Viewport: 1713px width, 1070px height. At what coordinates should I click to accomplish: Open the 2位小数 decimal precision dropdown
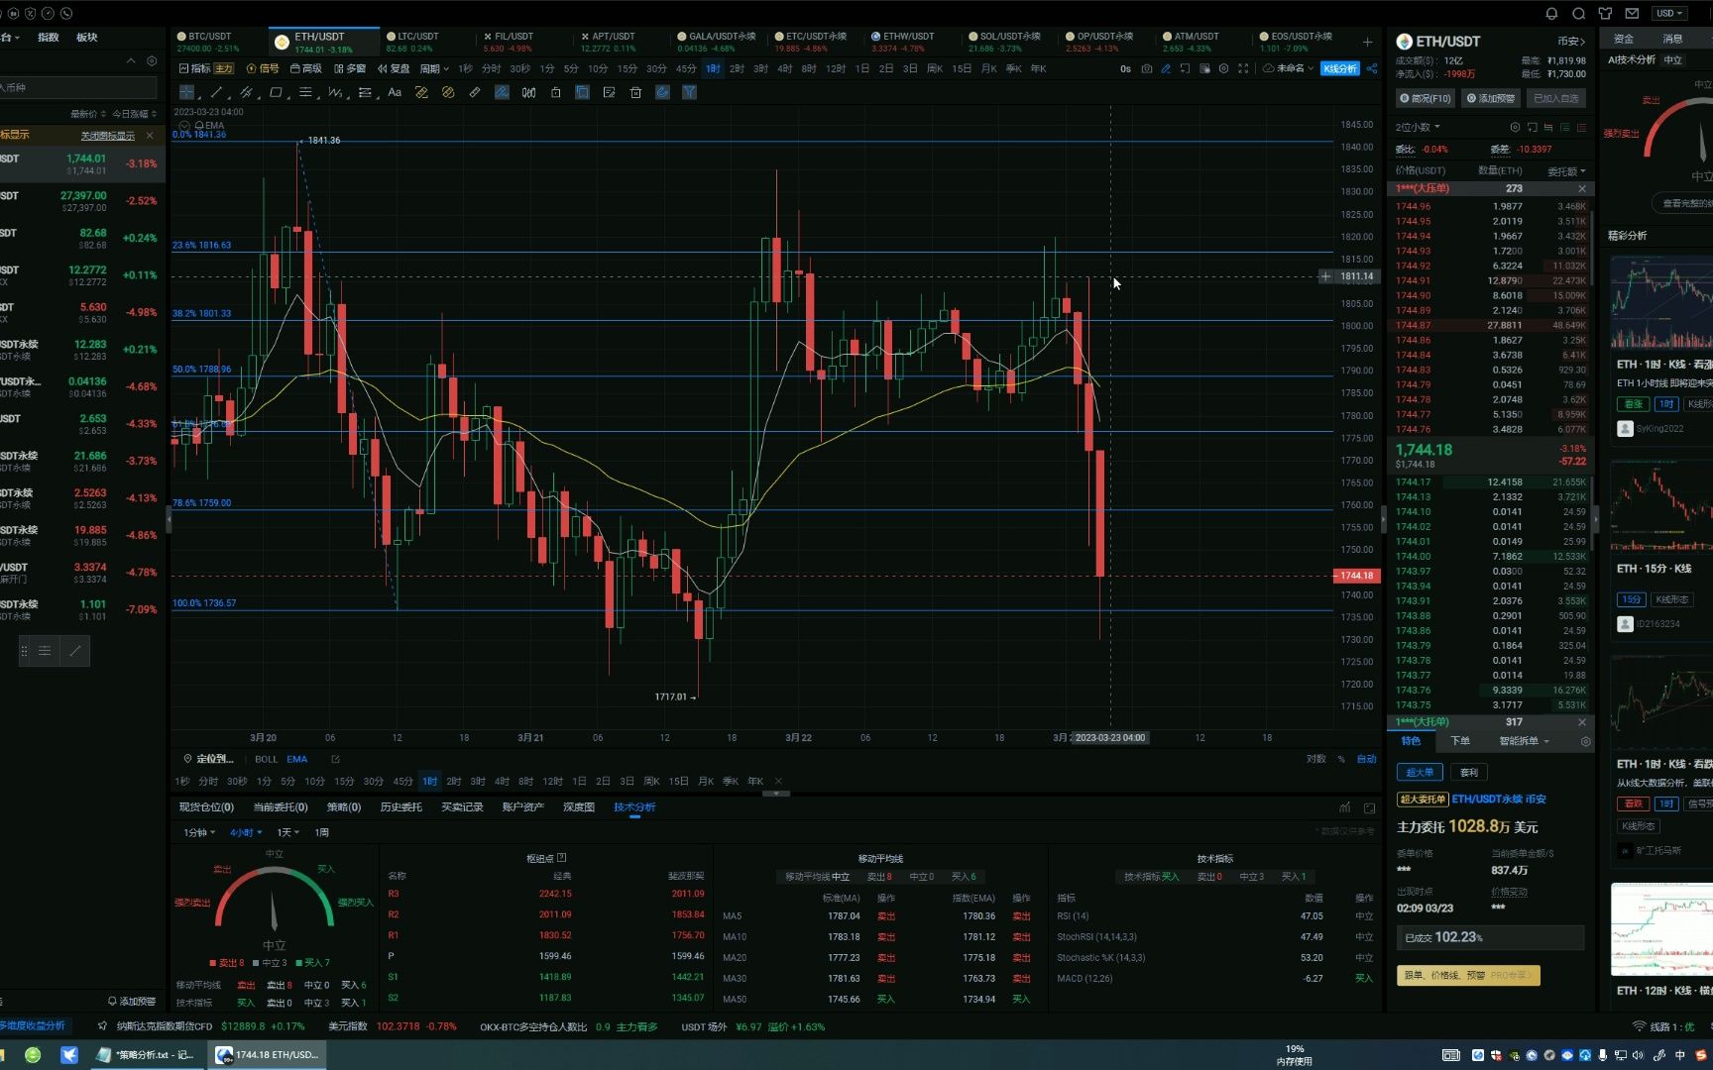point(1418,127)
